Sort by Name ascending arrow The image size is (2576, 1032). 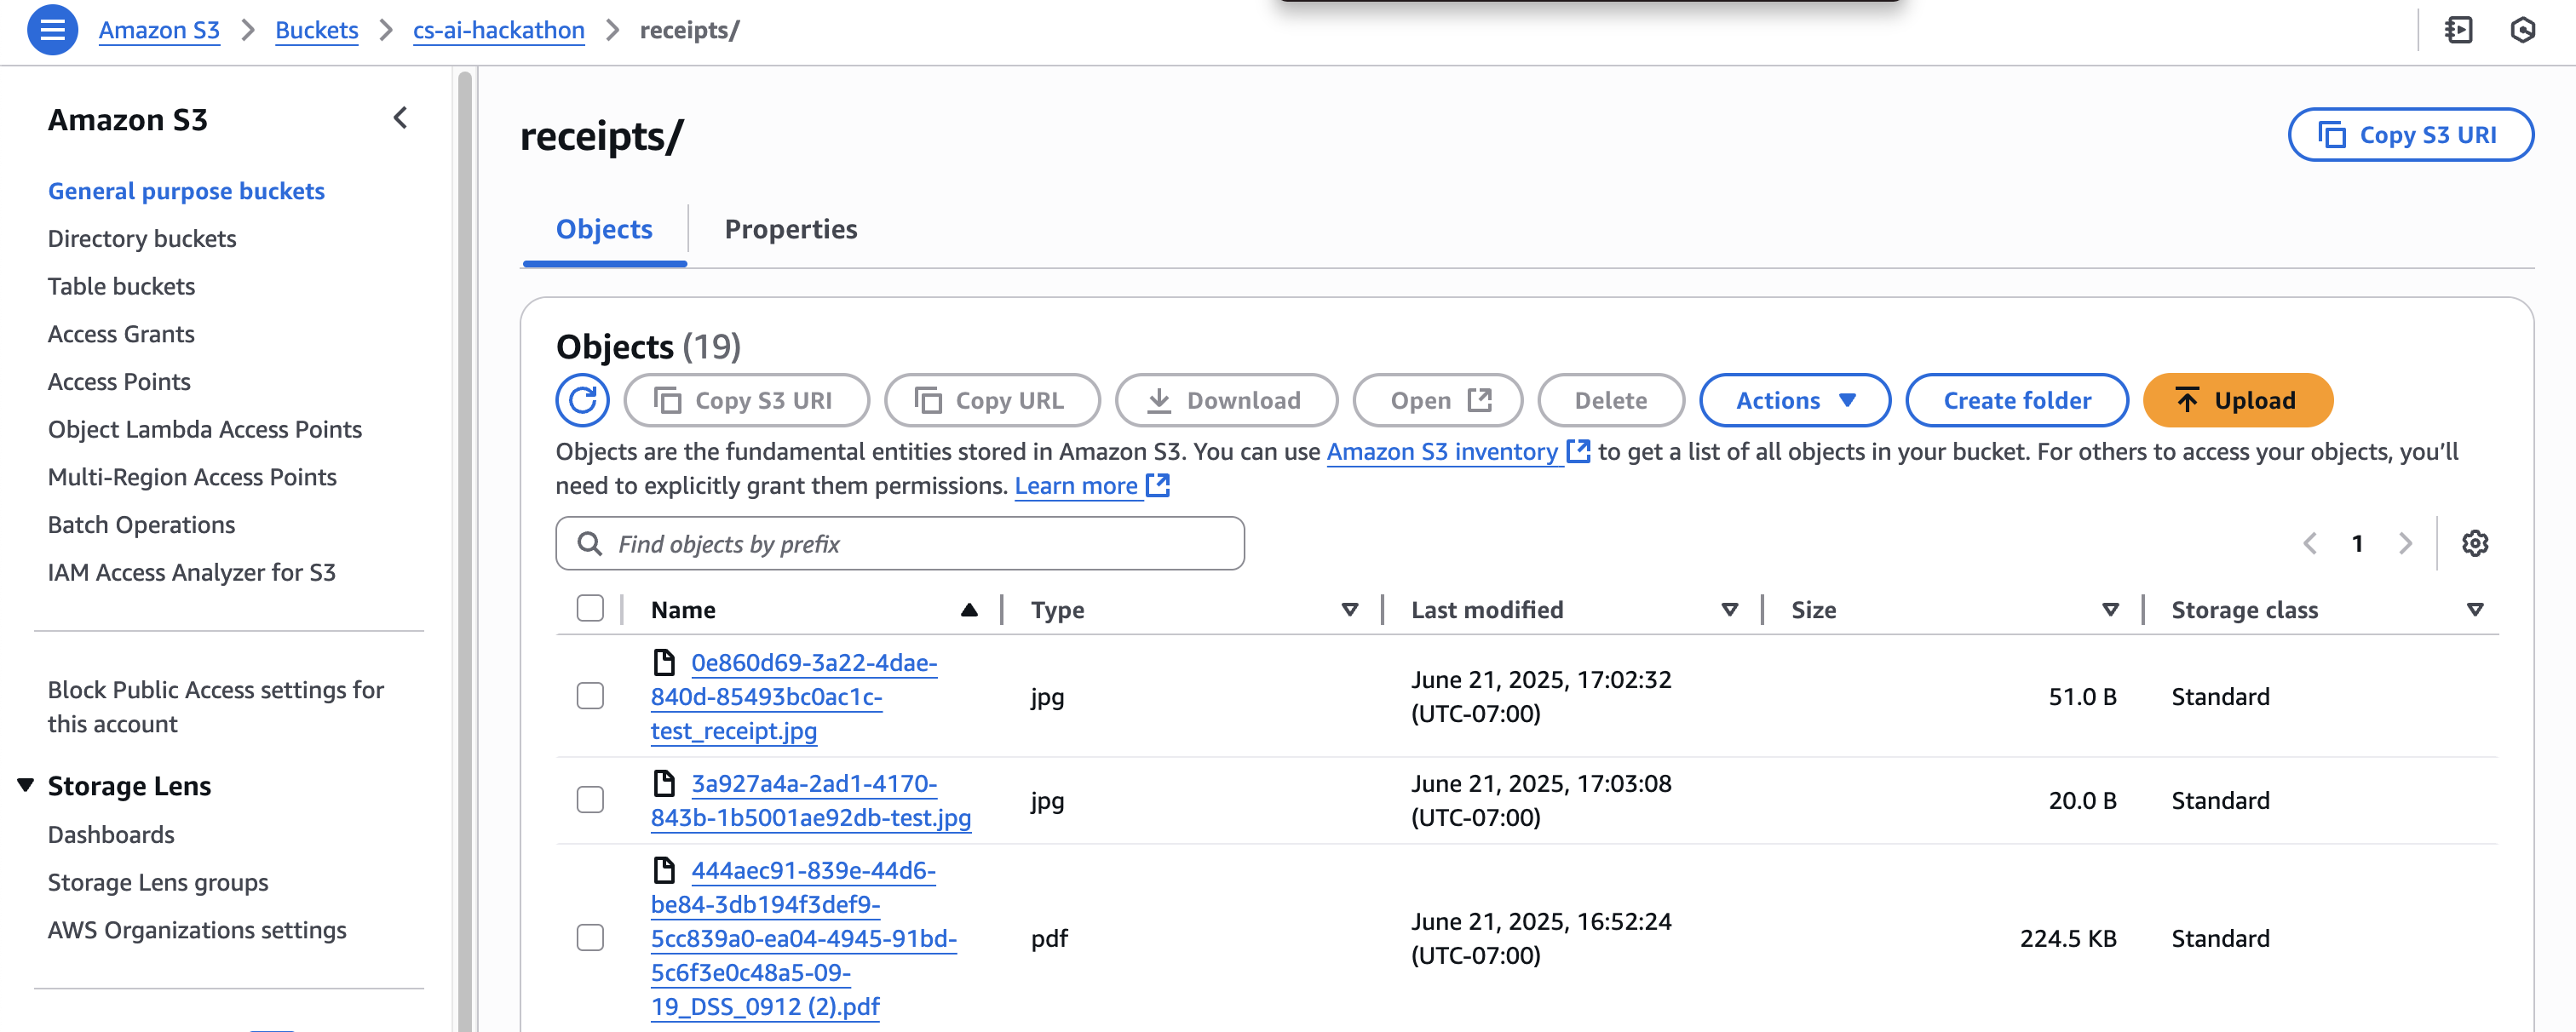(968, 610)
